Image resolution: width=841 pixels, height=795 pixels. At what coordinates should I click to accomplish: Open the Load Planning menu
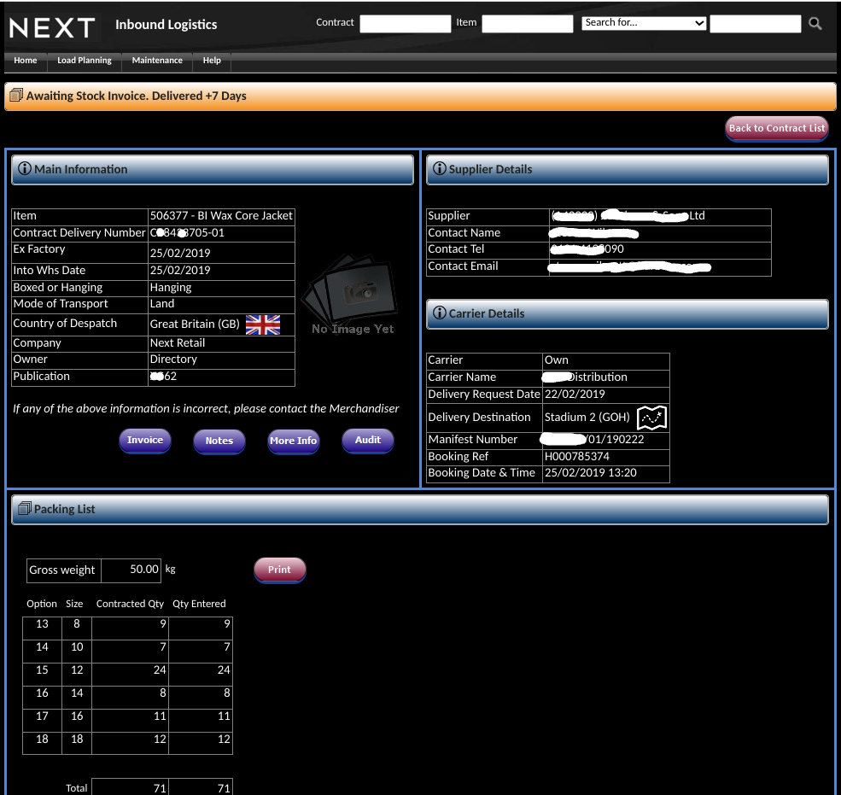pyautogui.click(x=84, y=61)
